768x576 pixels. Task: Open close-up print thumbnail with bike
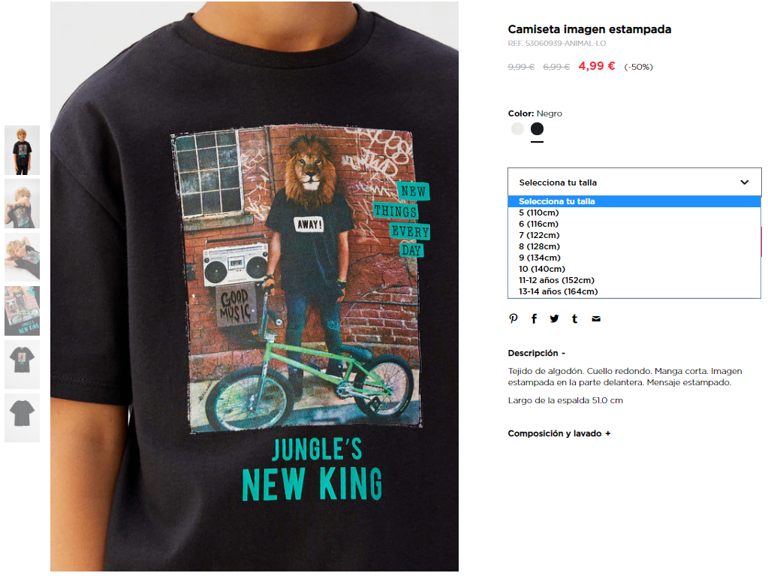[22, 311]
